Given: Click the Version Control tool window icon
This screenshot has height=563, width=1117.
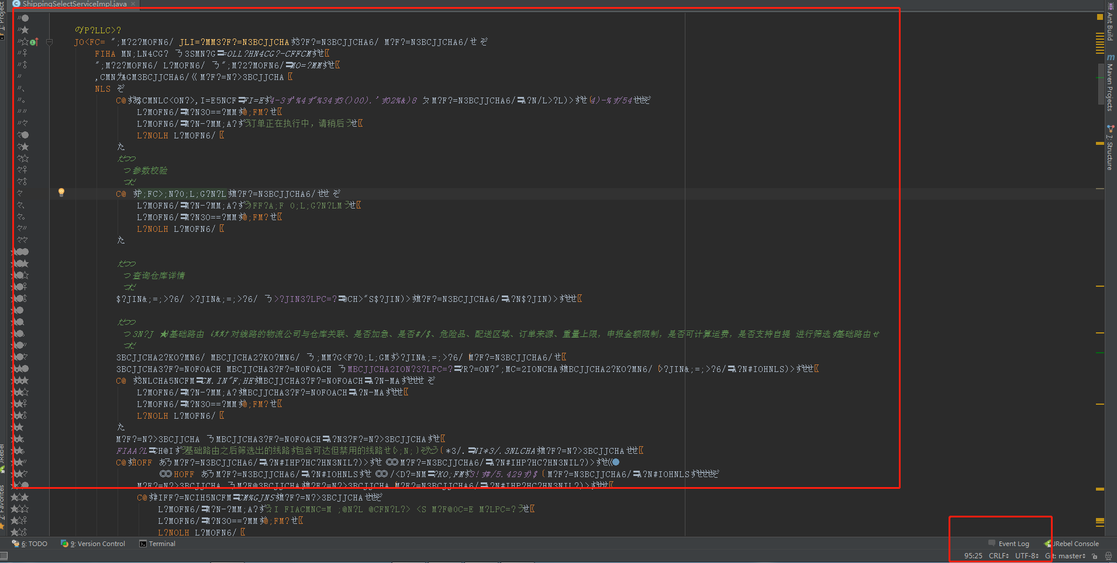Looking at the screenshot, I should 64,544.
